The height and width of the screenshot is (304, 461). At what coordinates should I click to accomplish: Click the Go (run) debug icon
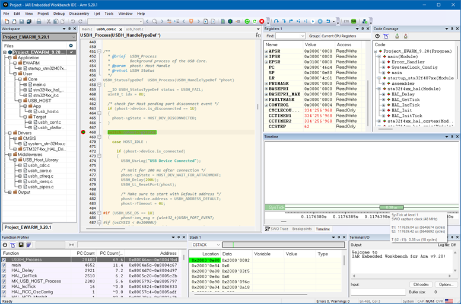[x=313, y=21]
